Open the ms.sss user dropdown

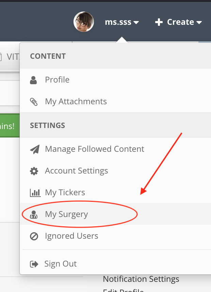coord(122,22)
